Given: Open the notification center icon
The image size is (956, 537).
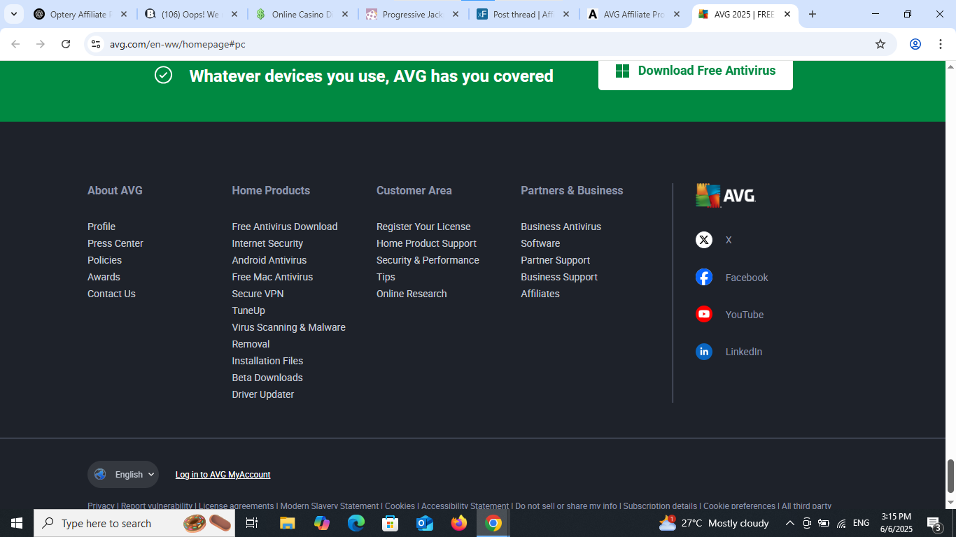Looking at the screenshot, I should (934, 523).
